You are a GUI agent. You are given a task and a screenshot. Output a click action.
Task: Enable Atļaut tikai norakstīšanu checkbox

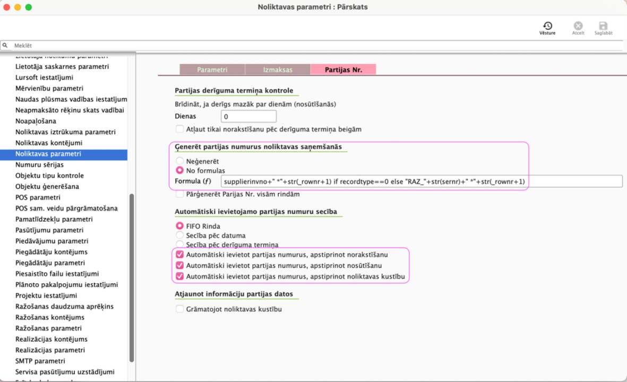[180, 129]
